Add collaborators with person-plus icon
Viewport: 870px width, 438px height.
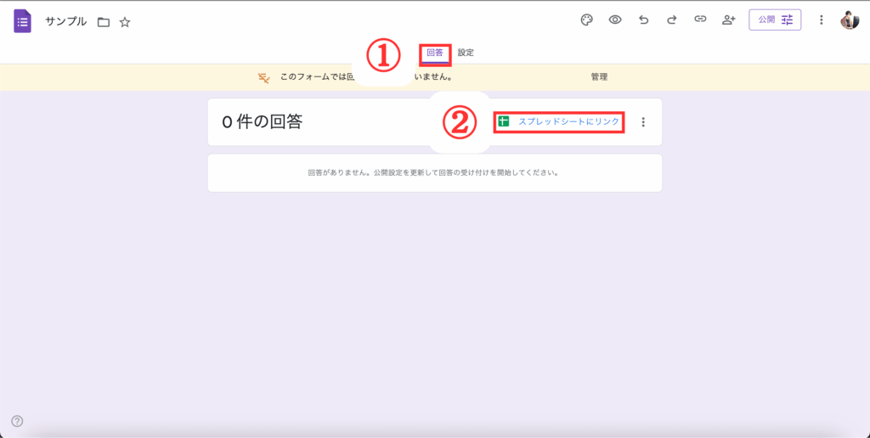[x=728, y=20]
